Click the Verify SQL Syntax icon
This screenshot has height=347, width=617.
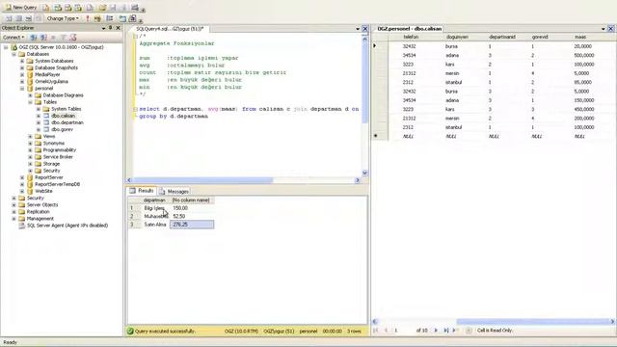[x=97, y=18]
